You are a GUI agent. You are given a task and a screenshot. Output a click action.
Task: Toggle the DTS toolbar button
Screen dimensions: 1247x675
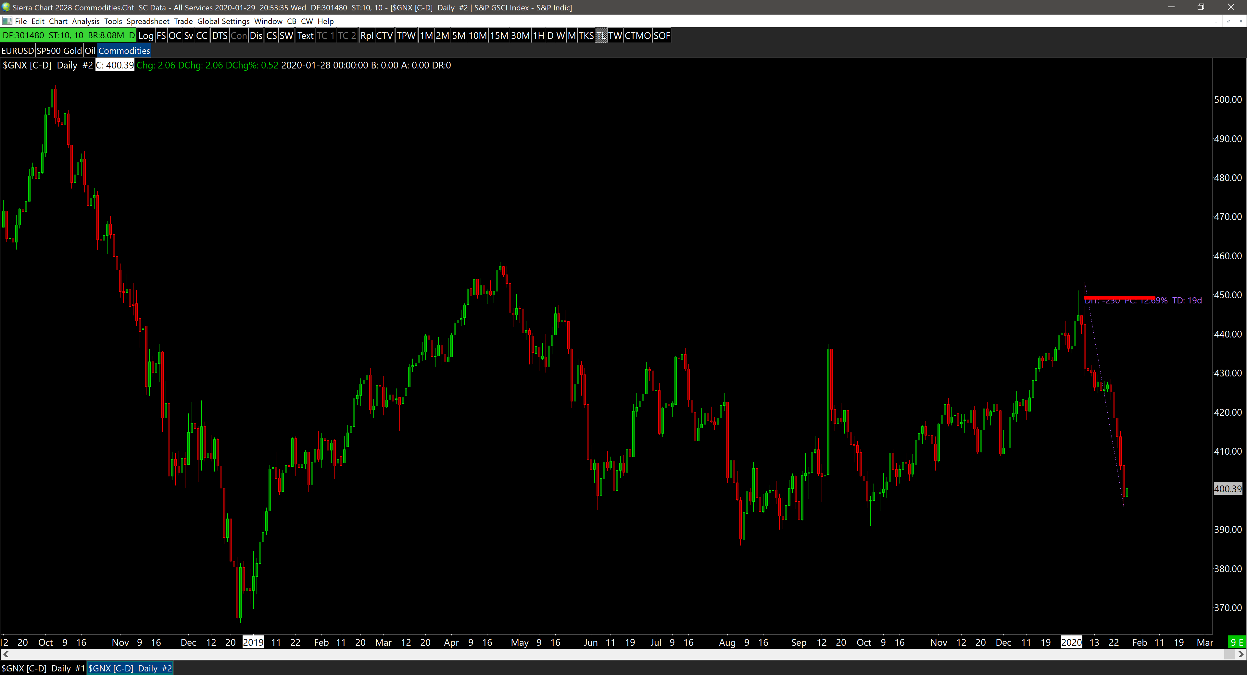[219, 35]
